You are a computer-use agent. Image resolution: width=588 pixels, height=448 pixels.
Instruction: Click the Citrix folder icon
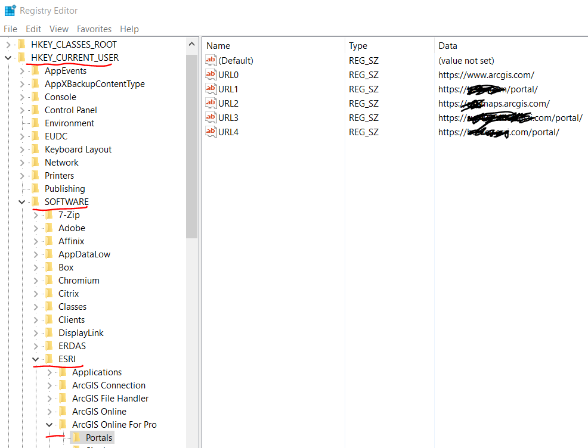49,294
